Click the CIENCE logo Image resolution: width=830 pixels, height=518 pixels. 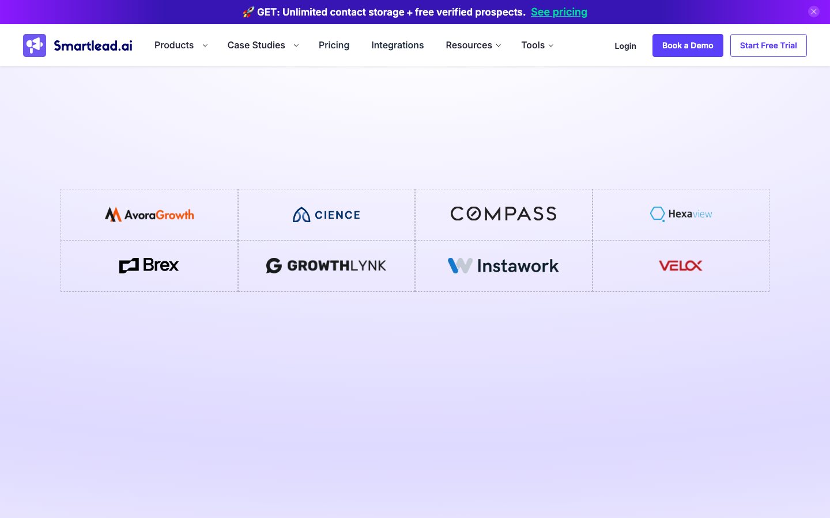pyautogui.click(x=326, y=215)
